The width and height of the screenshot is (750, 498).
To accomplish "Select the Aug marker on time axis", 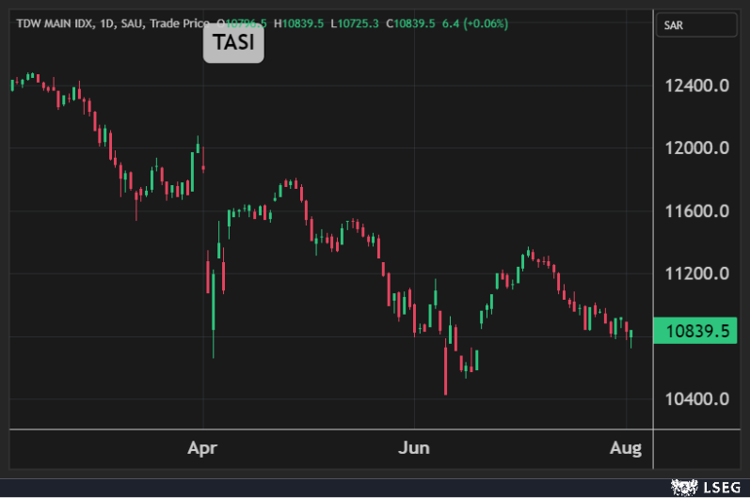I will tap(627, 448).
